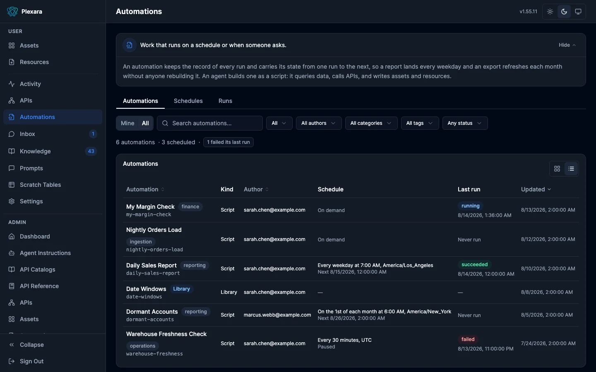Click the Inbox unread count badge
The width and height of the screenshot is (596, 372).
pos(93,134)
